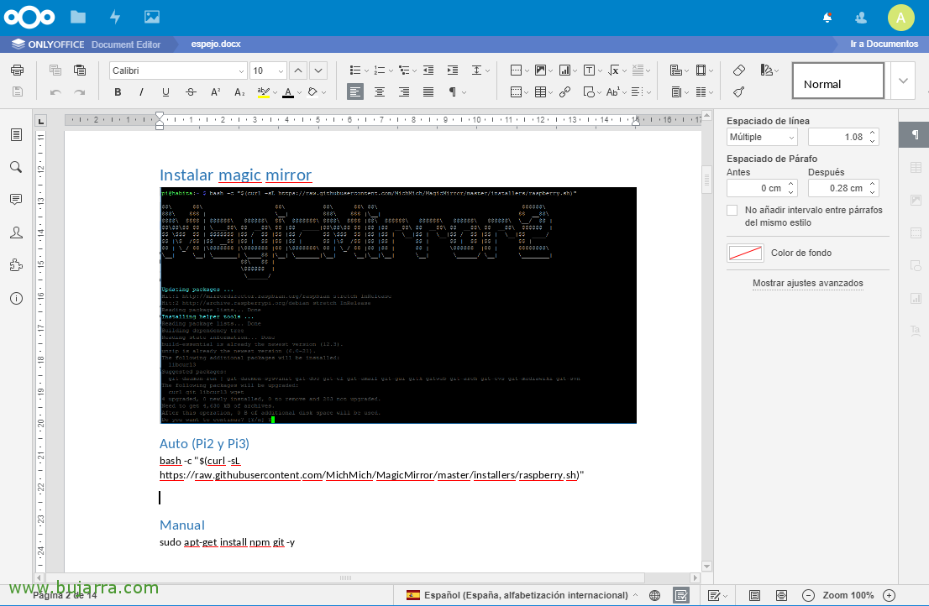Open the Nextcloud Files folder icon
The width and height of the screenshot is (929, 606).
tap(78, 17)
